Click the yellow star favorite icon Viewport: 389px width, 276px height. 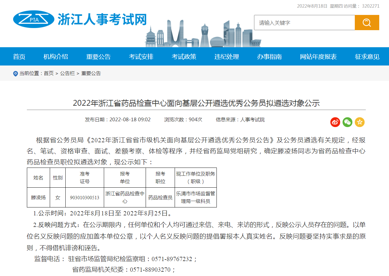point(359,122)
